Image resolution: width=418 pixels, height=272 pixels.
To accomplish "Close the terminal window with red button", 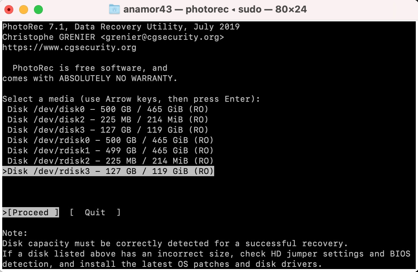I will (x=9, y=10).
